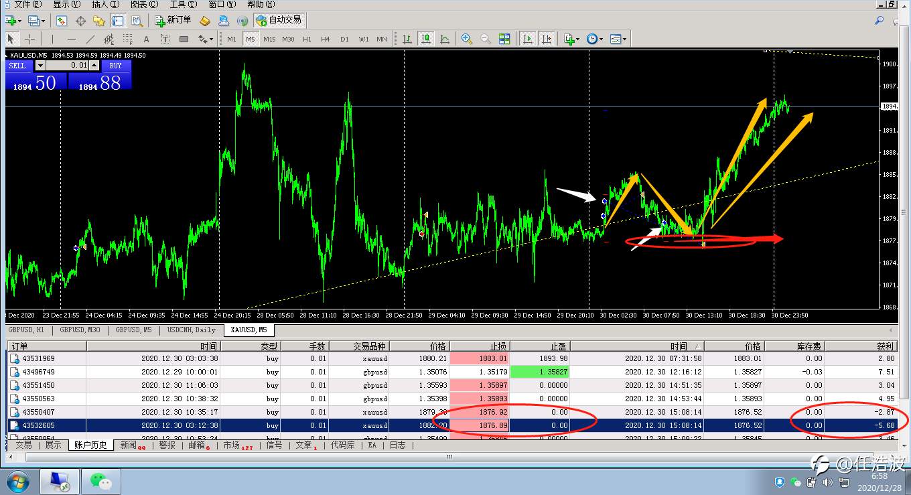Search with the magnifier icon top right
The width and height of the screenshot is (911, 495).
pyautogui.click(x=880, y=21)
